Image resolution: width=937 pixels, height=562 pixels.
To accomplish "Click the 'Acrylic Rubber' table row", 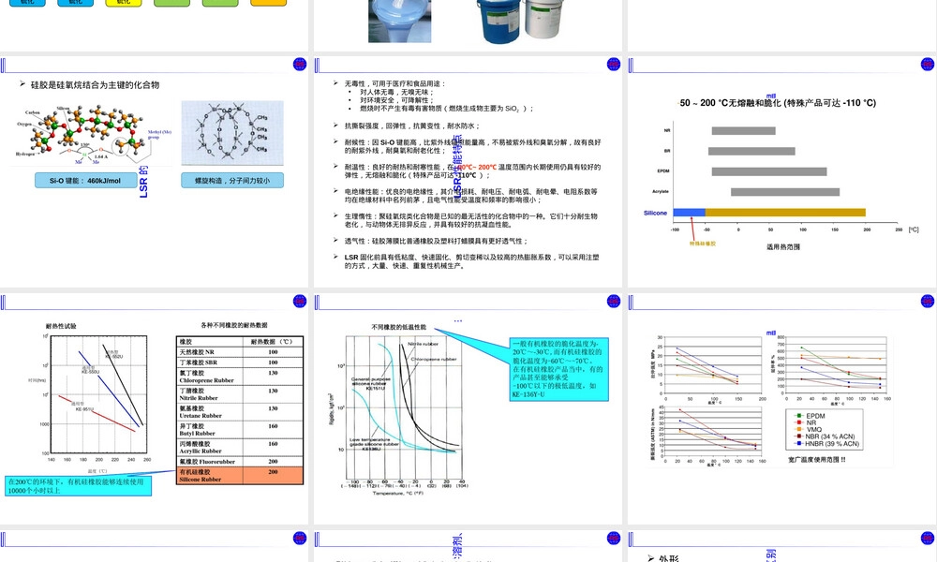I will point(240,448).
